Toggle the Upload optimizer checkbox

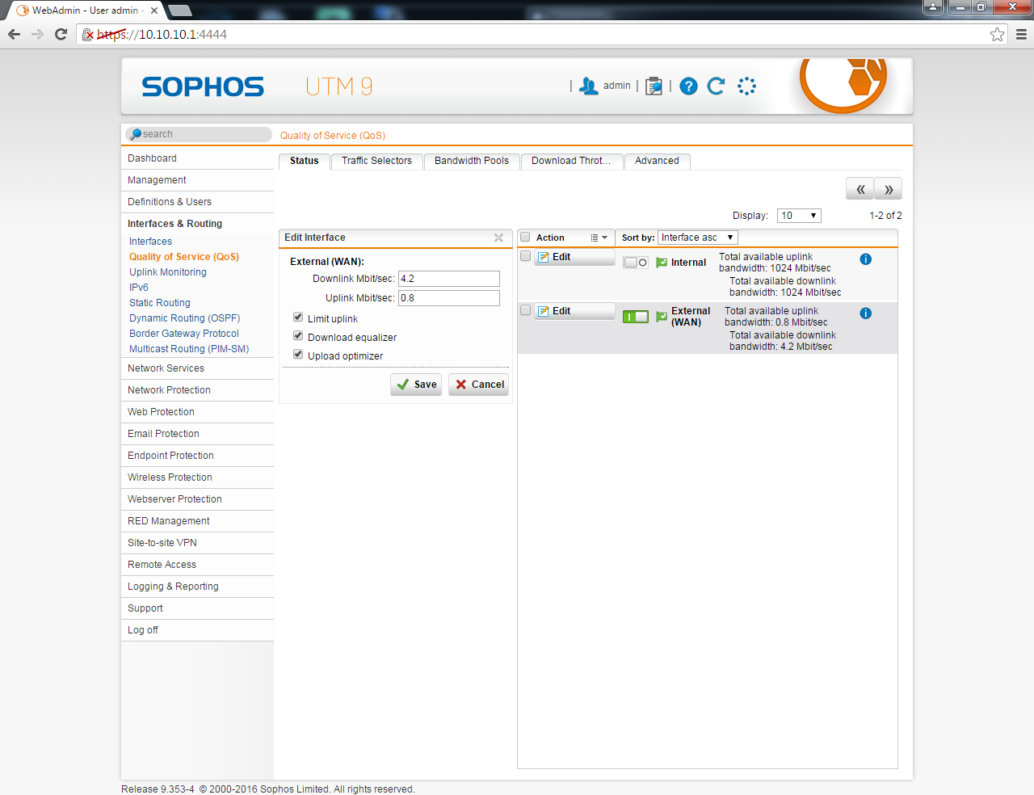click(298, 355)
